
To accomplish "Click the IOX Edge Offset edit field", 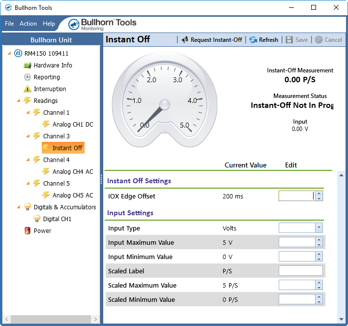I will click(297, 196).
